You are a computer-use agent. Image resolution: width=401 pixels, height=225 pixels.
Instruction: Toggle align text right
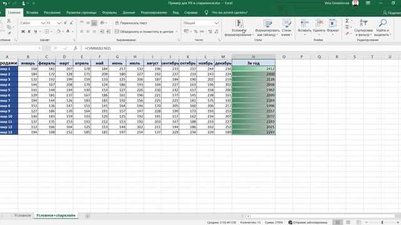(x=94, y=31)
